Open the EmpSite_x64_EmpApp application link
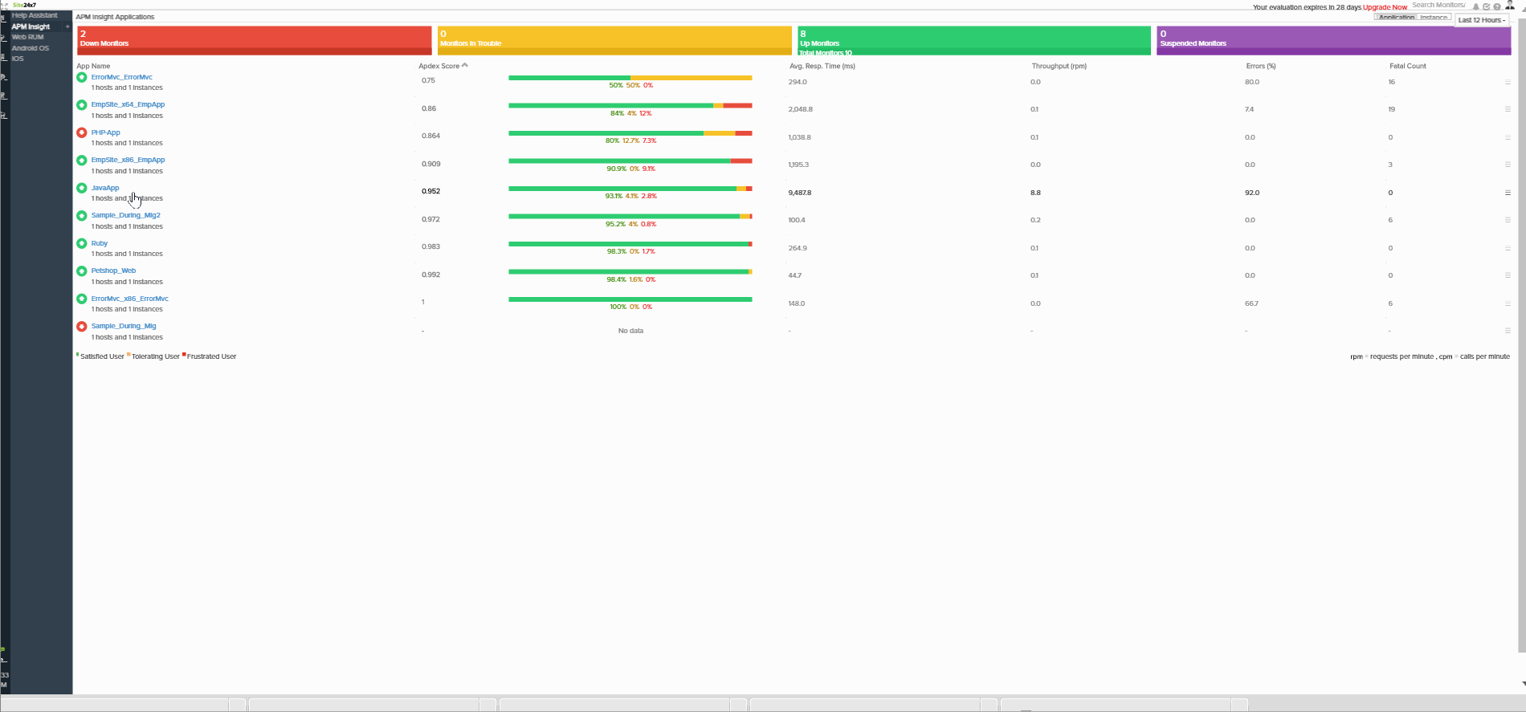Screen dimensions: 1526x712 (x=128, y=104)
